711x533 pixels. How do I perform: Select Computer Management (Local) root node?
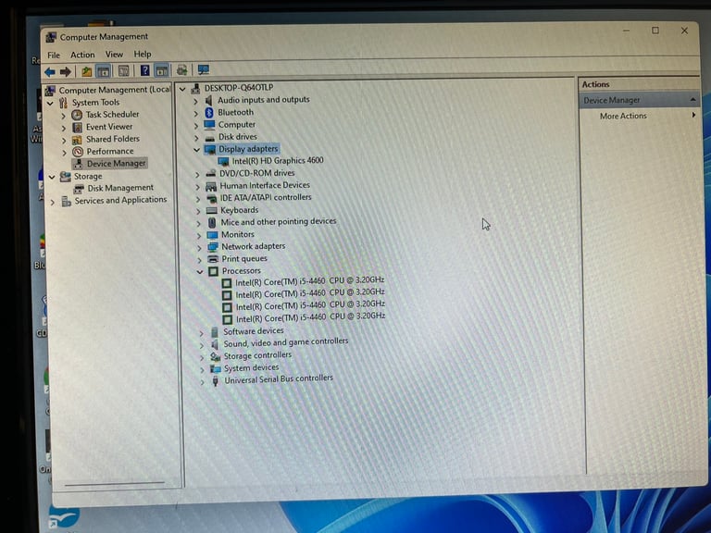pyautogui.click(x=114, y=90)
